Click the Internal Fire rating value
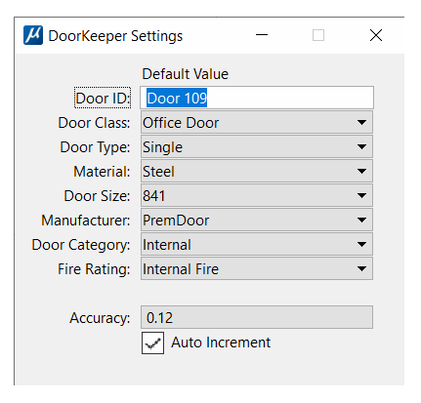Screen dimensions: 421x403 181,269
